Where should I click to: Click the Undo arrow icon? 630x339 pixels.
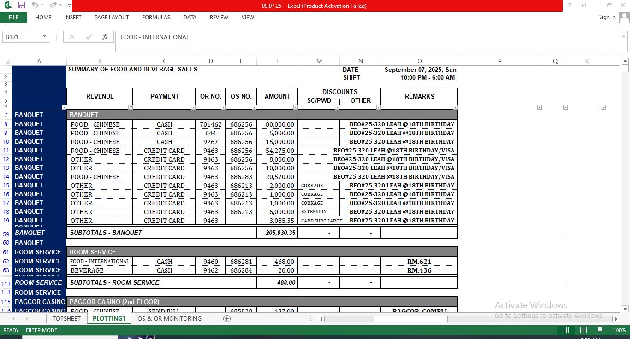click(35, 5)
